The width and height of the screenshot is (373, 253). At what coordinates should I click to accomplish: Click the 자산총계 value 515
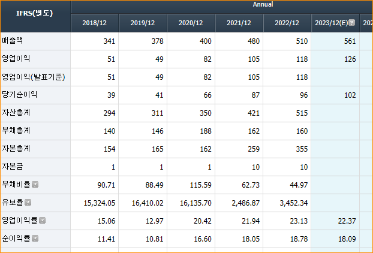click(x=302, y=113)
